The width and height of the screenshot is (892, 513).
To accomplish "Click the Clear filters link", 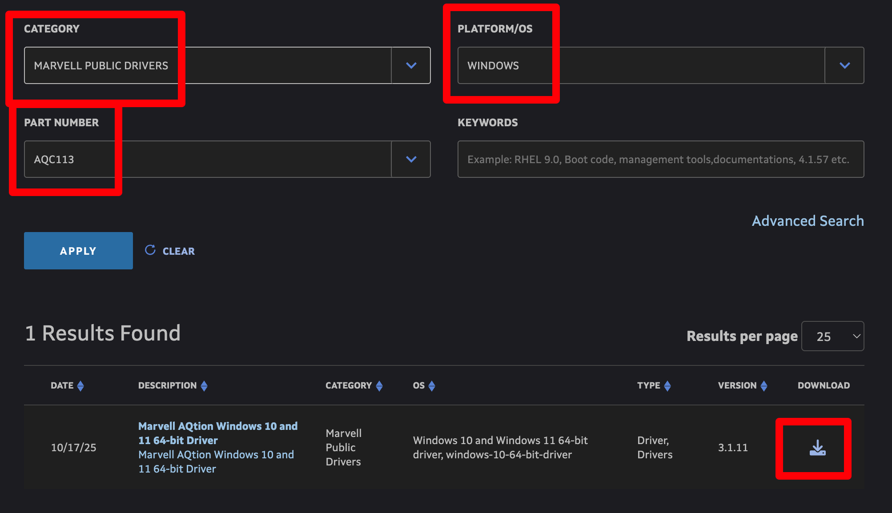I will pos(178,251).
